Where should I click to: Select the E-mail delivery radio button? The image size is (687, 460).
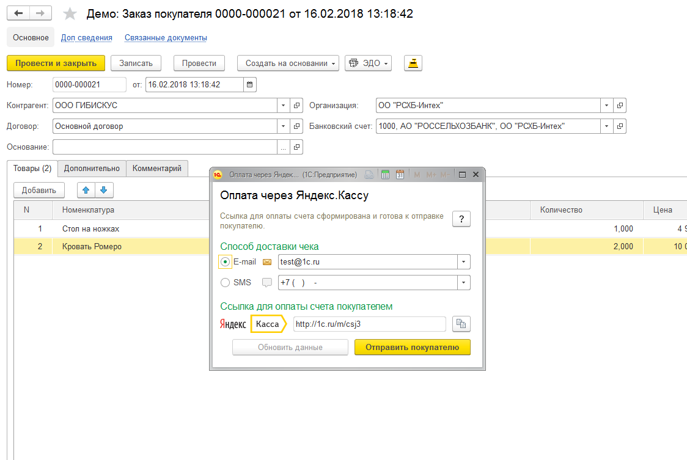(225, 262)
